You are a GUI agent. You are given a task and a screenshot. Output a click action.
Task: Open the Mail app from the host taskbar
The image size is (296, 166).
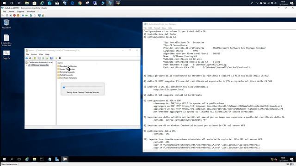(x=57, y=3)
